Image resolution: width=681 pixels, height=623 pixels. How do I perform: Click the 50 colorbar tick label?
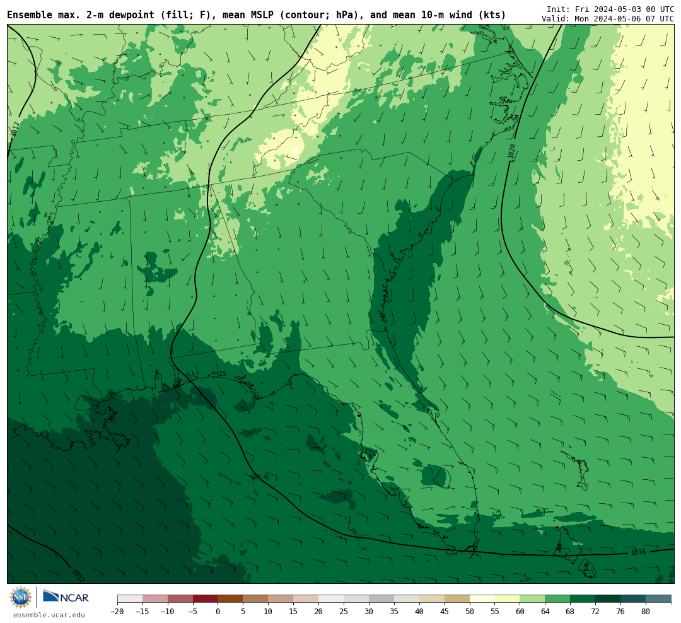pyautogui.click(x=470, y=611)
